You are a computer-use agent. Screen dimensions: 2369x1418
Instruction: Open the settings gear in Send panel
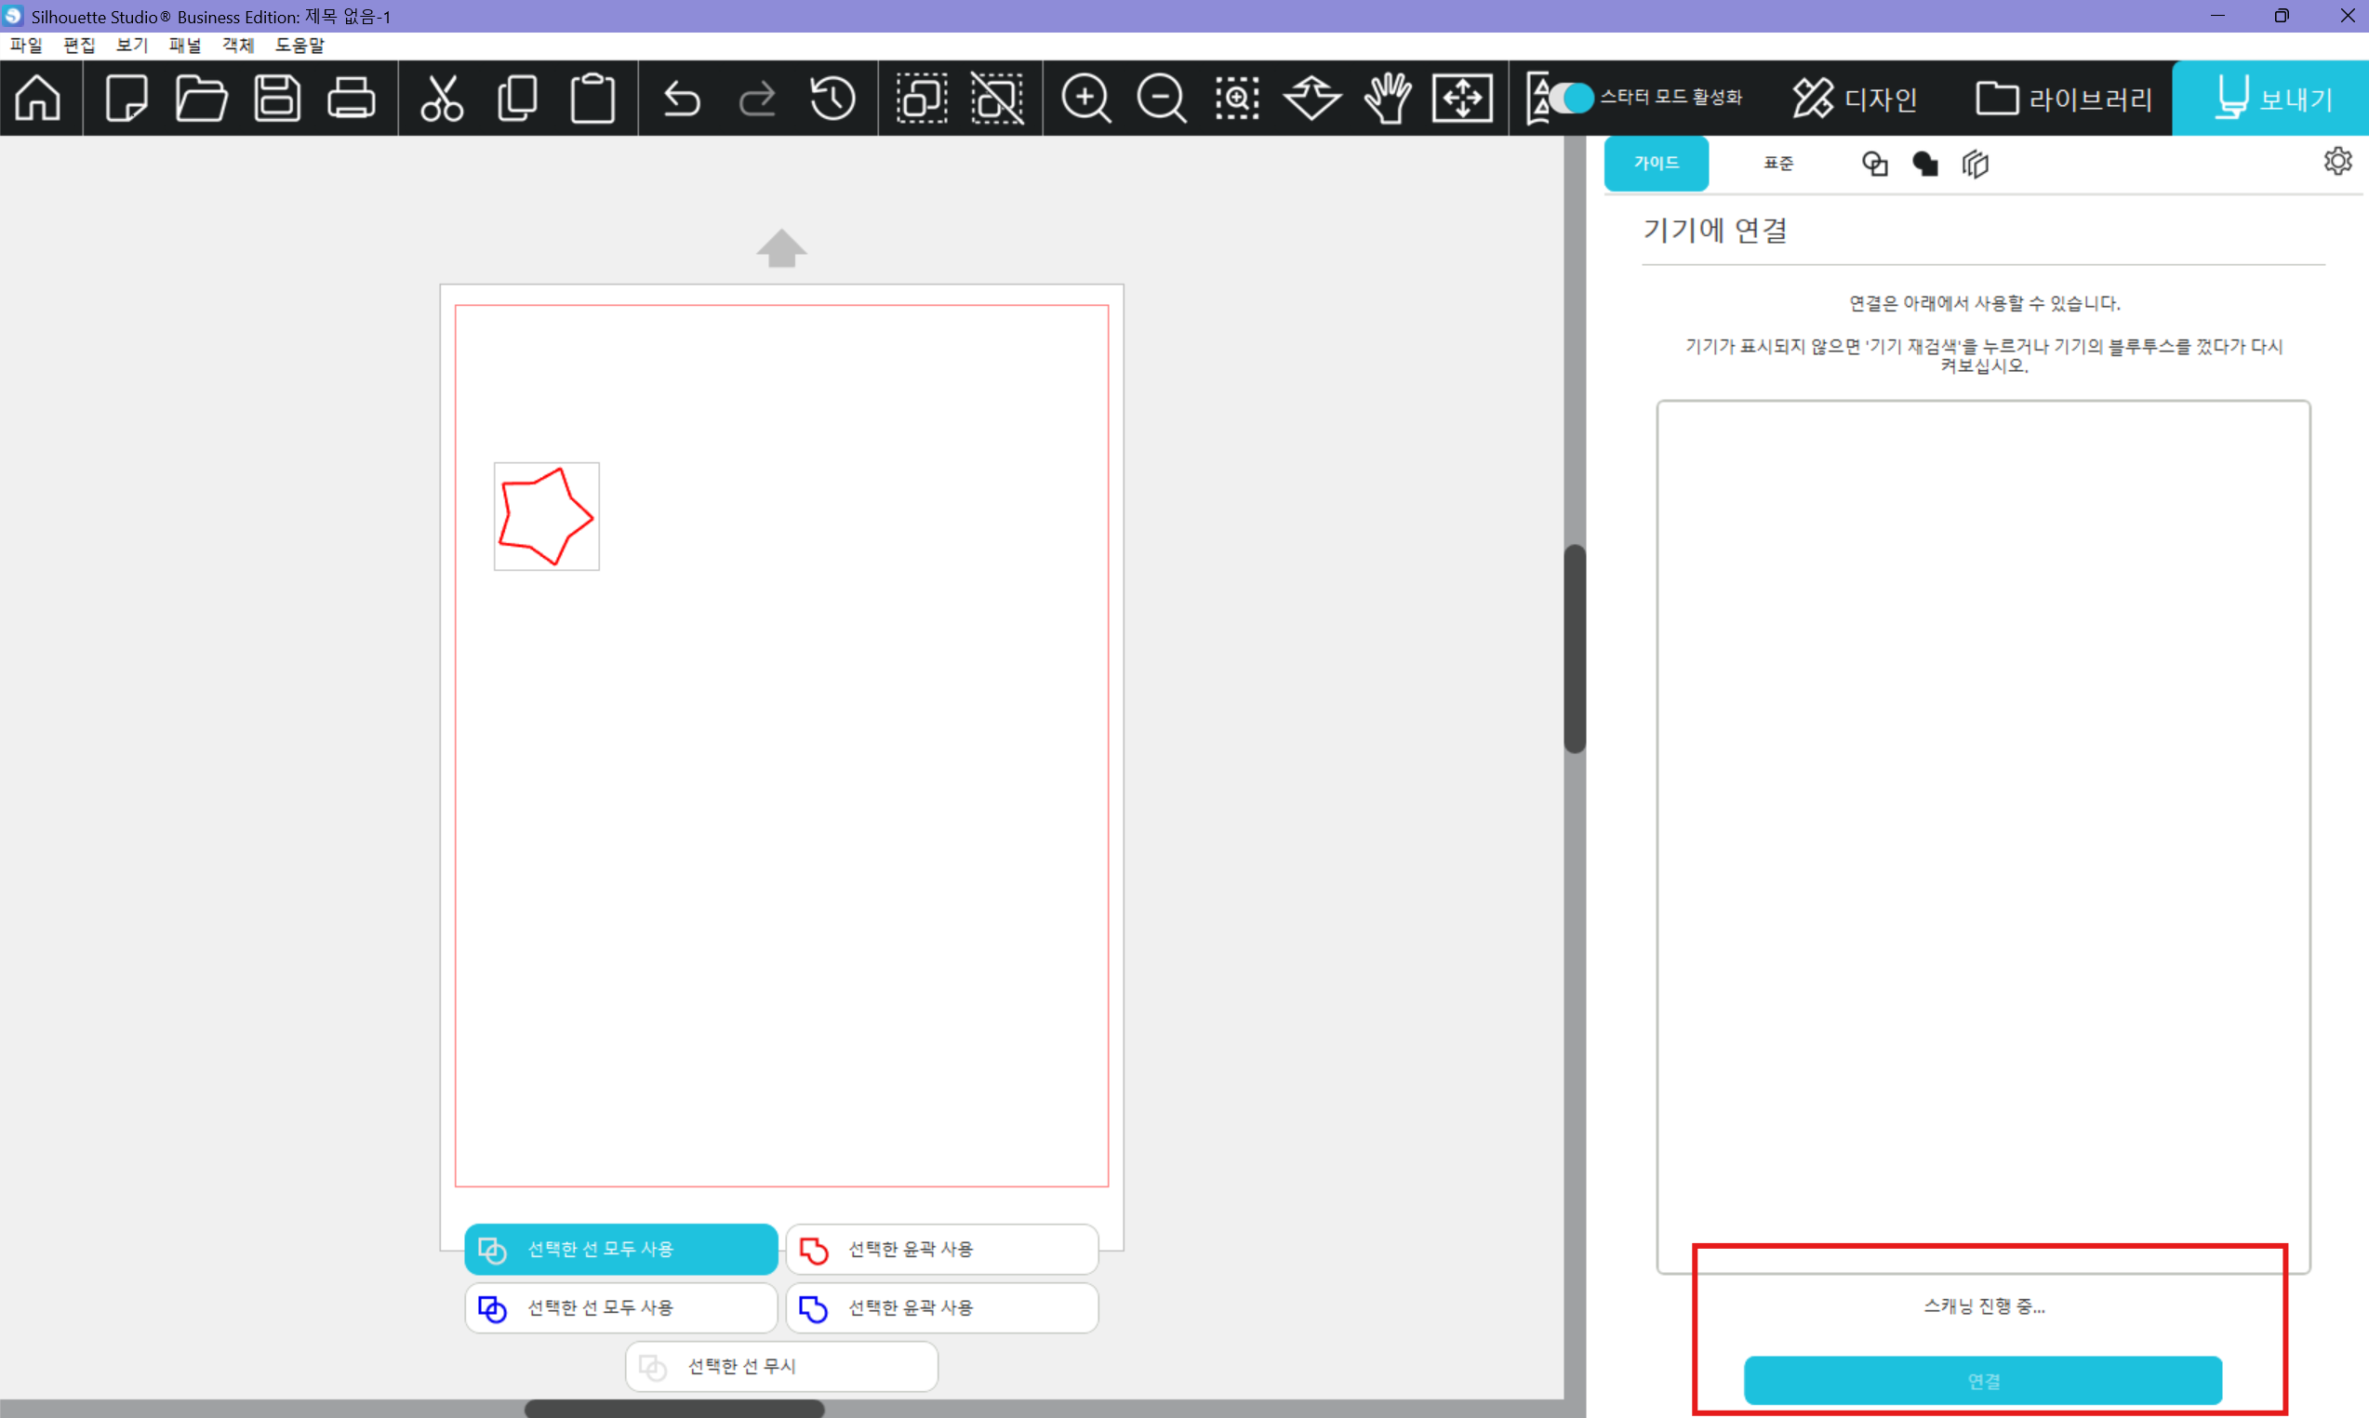(2337, 162)
